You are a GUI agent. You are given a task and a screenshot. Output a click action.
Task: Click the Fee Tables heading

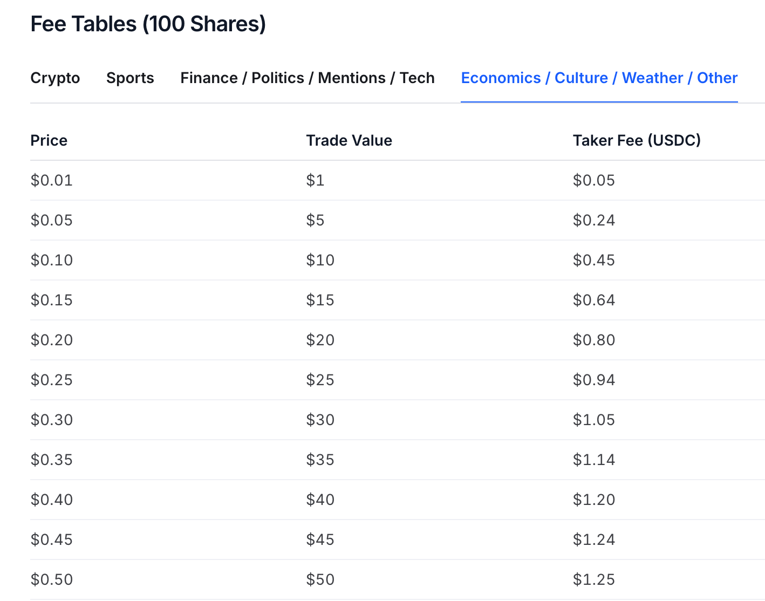coord(148,24)
